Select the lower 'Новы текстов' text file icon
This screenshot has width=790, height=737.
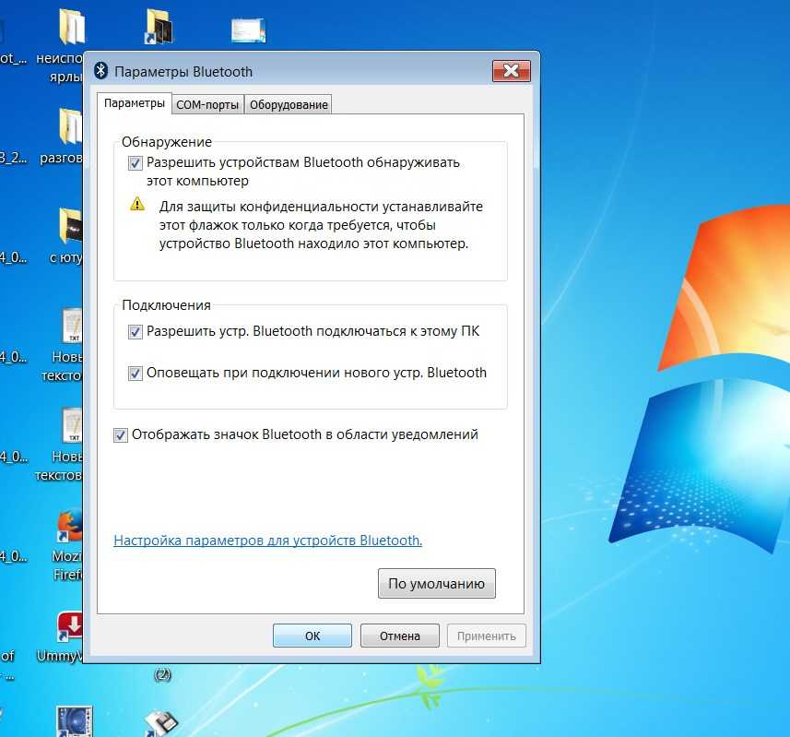pyautogui.click(x=73, y=425)
